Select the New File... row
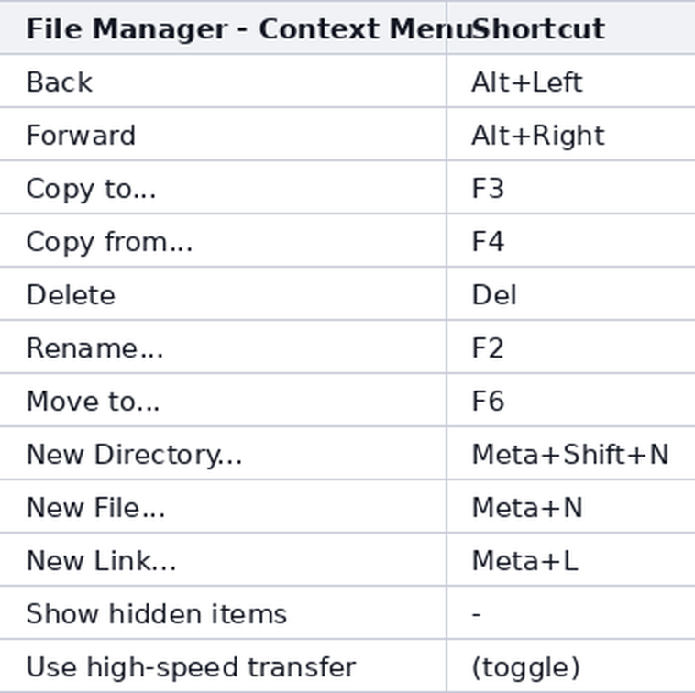Screen dimensions: 695x693 [347, 506]
